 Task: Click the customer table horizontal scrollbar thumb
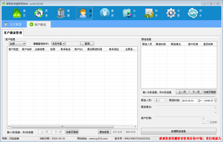click(62, 126)
